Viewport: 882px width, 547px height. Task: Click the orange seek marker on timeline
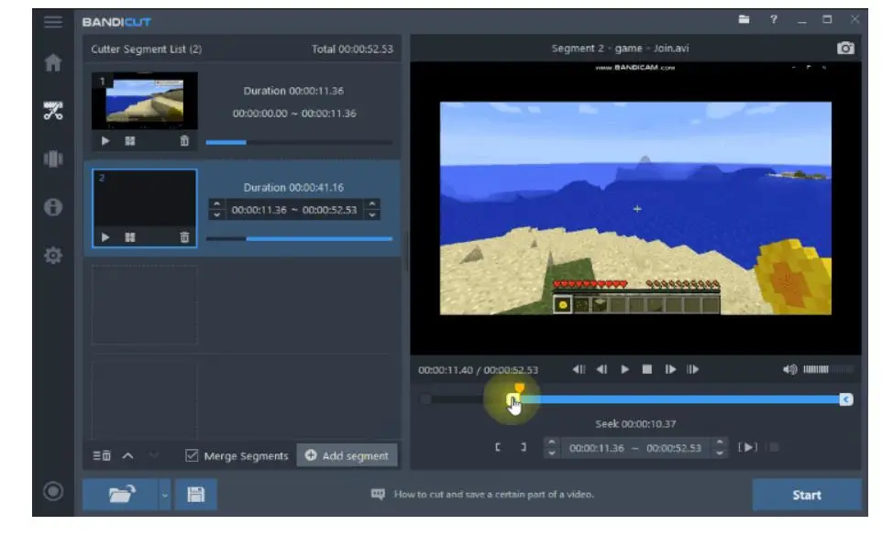click(x=519, y=388)
